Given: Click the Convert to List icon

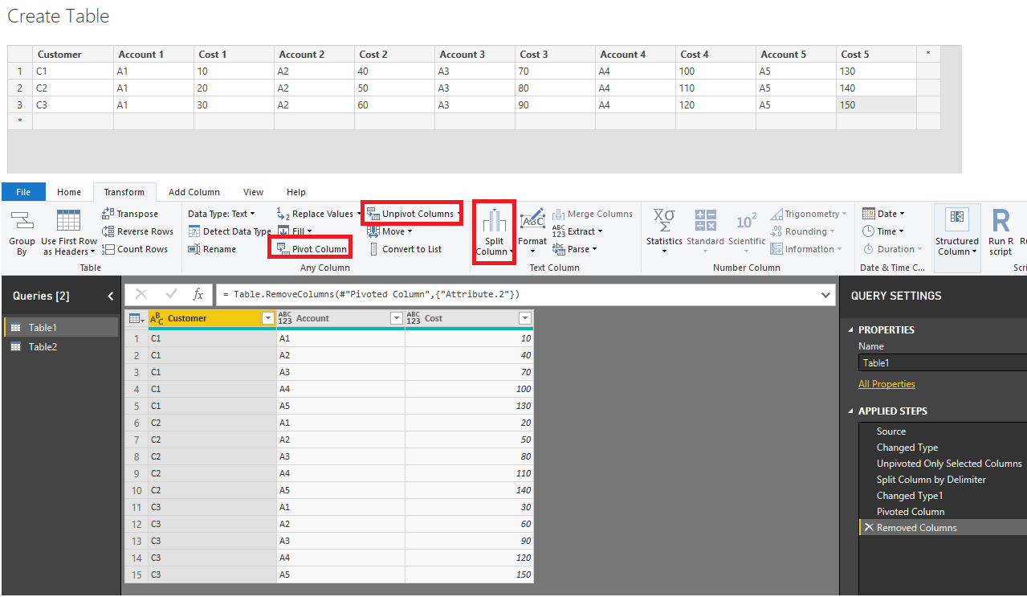Looking at the screenshot, I should (x=374, y=249).
